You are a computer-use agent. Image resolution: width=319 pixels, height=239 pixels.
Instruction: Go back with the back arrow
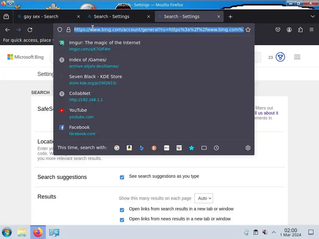[7, 30]
